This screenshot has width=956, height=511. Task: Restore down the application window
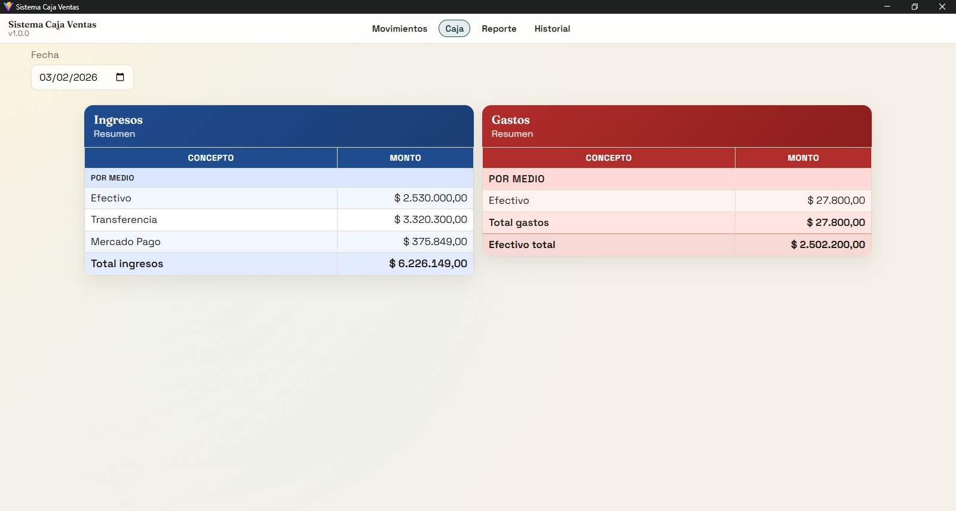click(x=914, y=7)
